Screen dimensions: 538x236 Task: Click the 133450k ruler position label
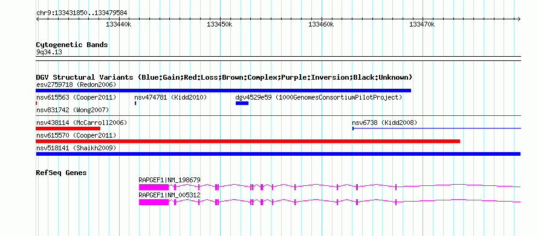click(x=219, y=24)
